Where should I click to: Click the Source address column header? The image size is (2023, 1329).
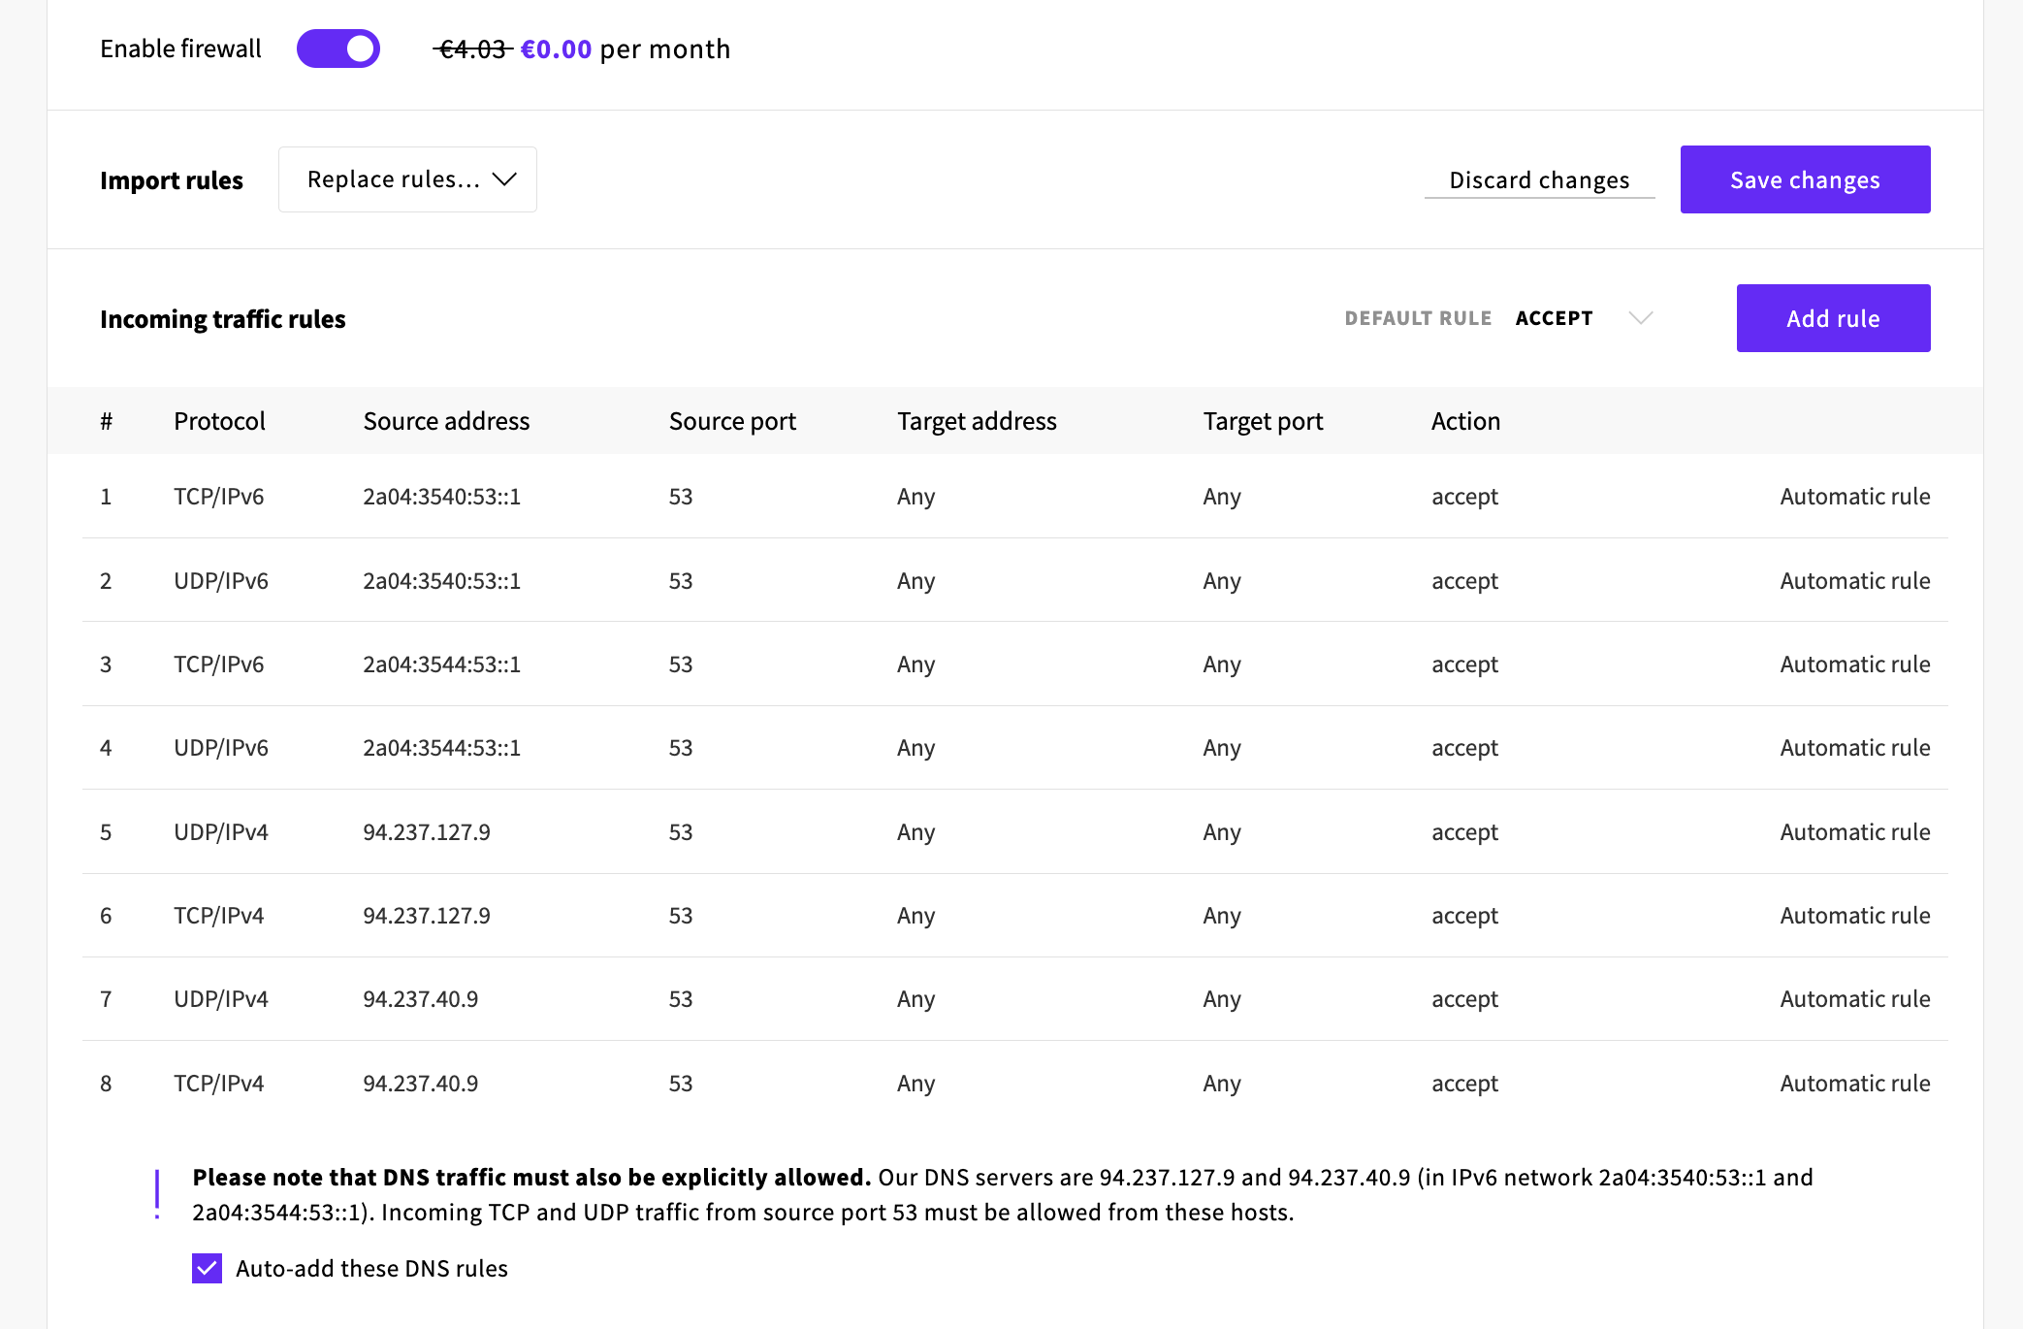pos(446,421)
